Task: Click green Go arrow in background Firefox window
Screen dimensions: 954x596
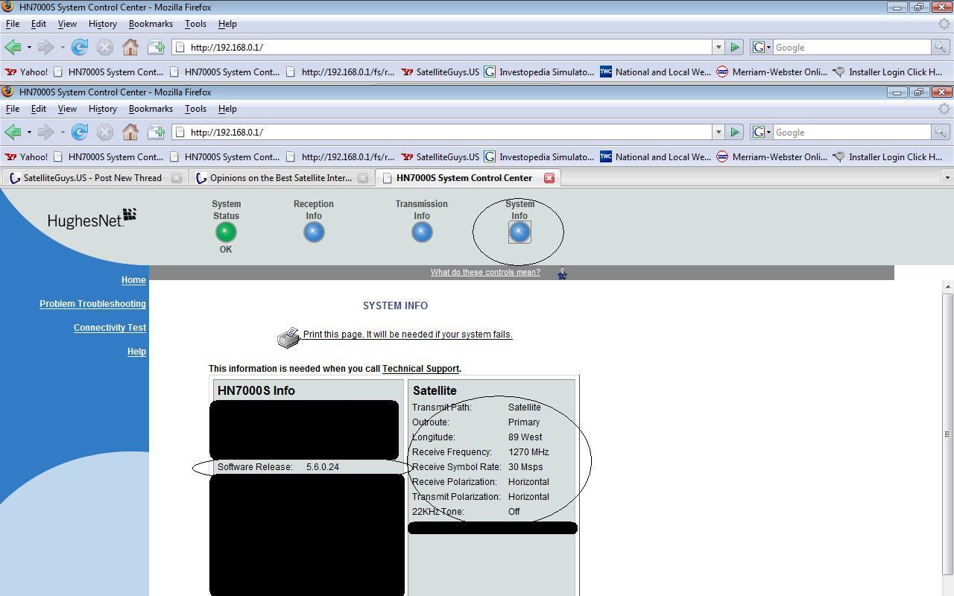Action: coord(734,47)
